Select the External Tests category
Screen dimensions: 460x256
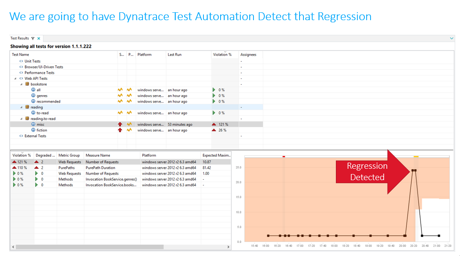[35, 136]
